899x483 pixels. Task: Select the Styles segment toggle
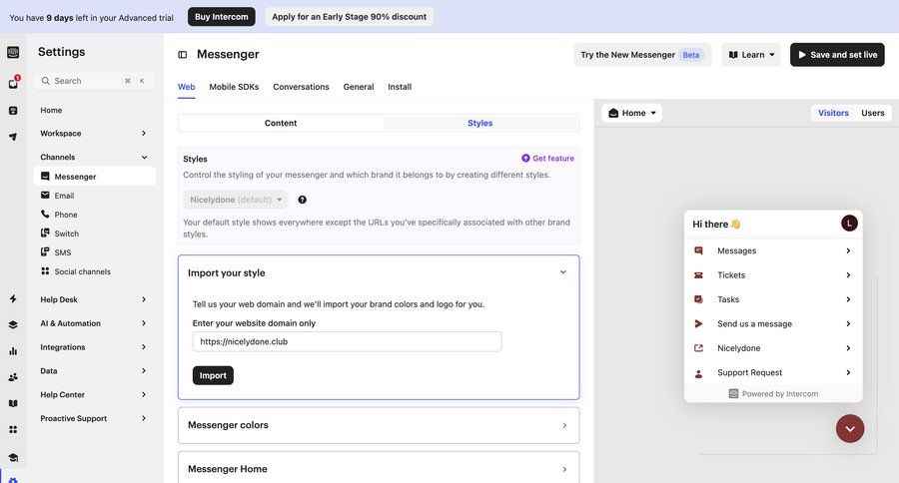(x=479, y=123)
